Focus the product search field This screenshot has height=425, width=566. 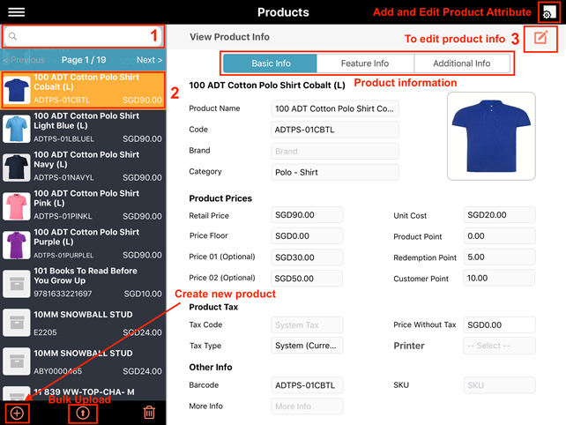pos(83,36)
